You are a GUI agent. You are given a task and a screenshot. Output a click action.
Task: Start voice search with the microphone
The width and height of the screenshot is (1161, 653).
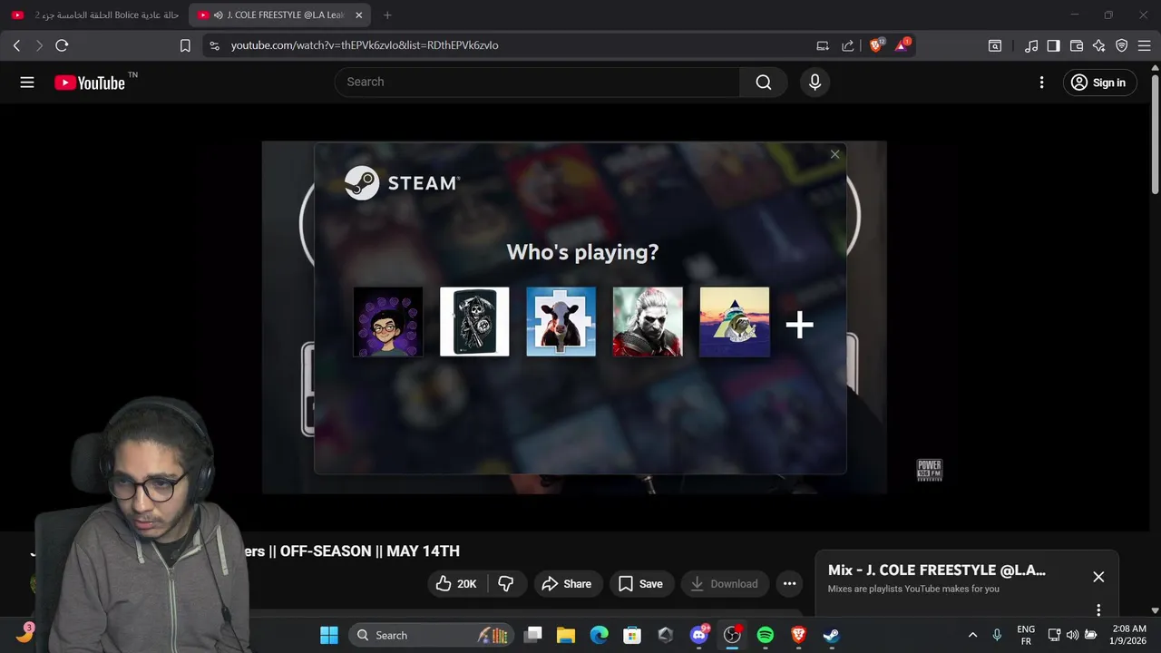click(815, 82)
